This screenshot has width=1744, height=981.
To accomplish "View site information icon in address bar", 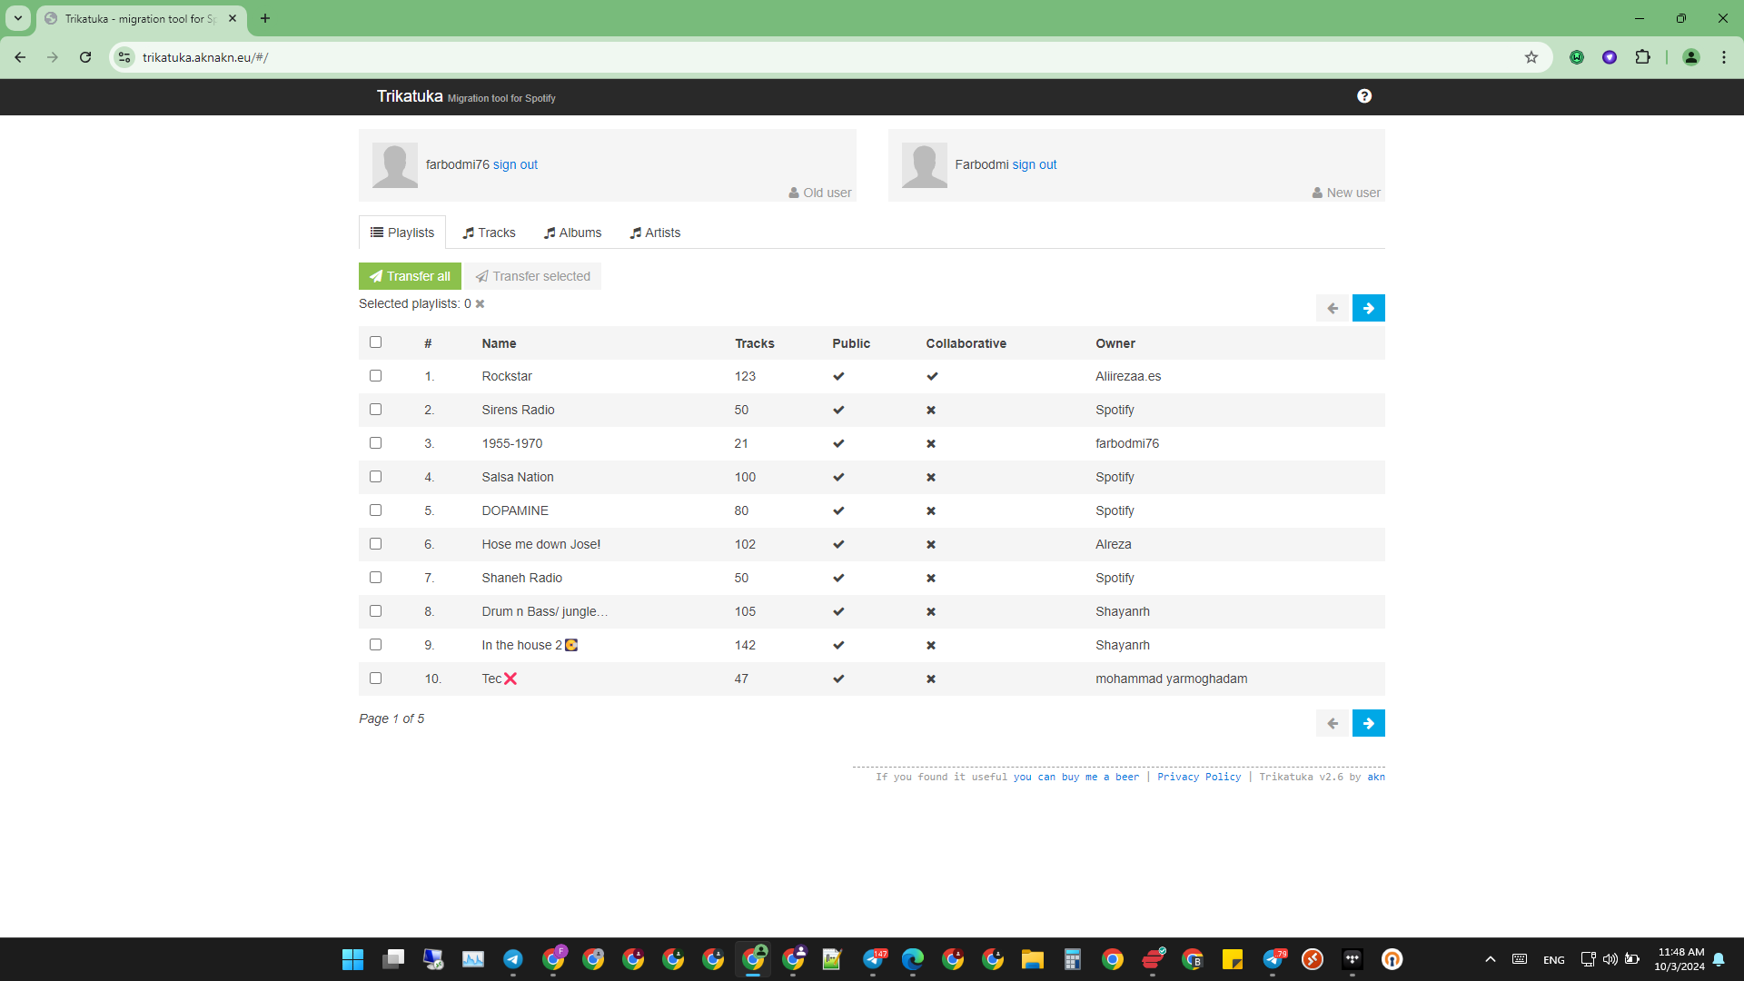I will pyautogui.click(x=124, y=57).
